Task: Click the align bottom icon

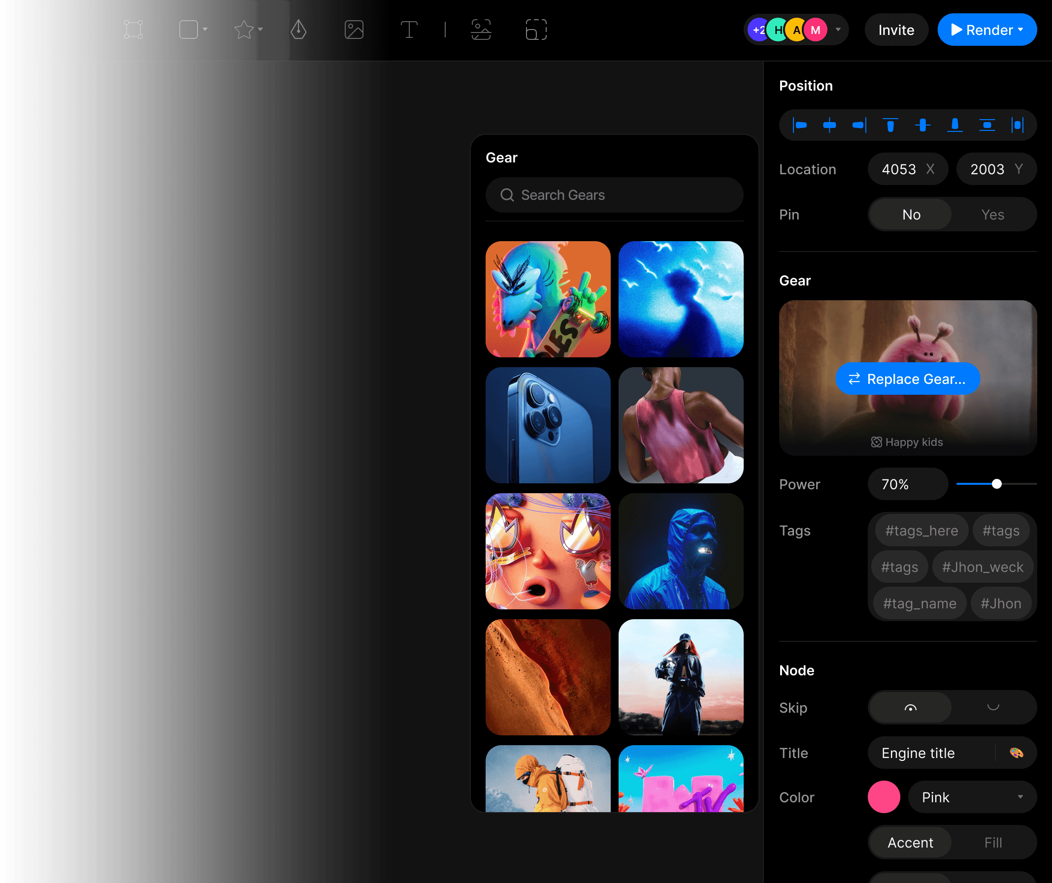Action: tap(955, 125)
